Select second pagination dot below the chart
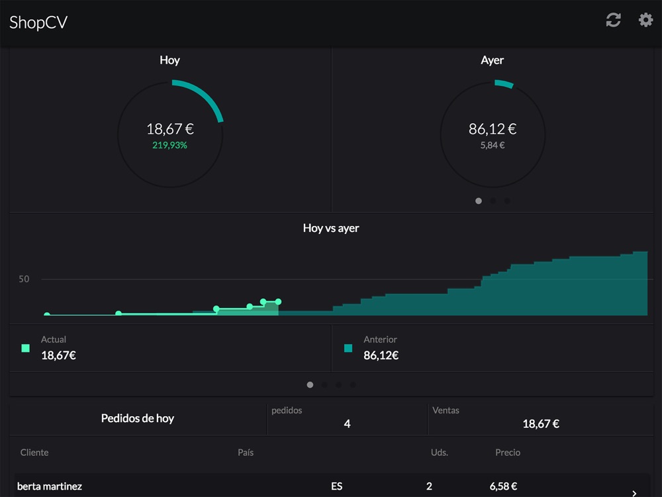662x497 pixels. point(324,384)
